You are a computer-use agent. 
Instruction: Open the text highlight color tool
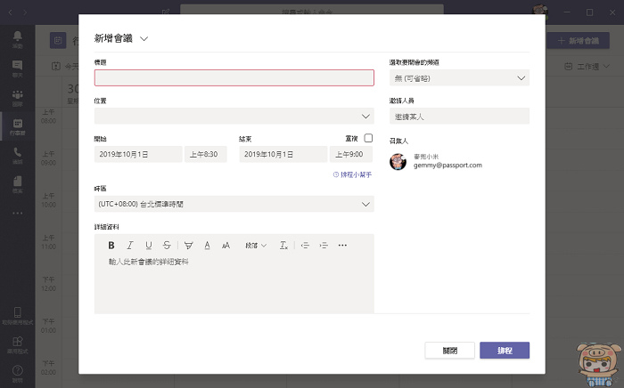click(188, 245)
